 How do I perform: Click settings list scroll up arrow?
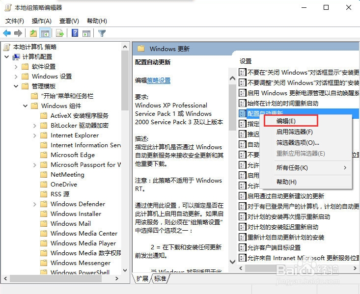[x=232, y=79]
